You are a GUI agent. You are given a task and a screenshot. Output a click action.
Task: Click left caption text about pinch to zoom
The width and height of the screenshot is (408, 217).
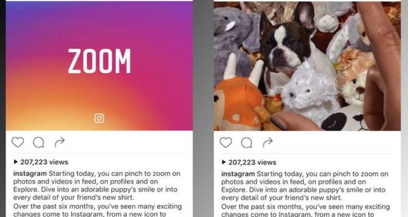click(x=97, y=186)
